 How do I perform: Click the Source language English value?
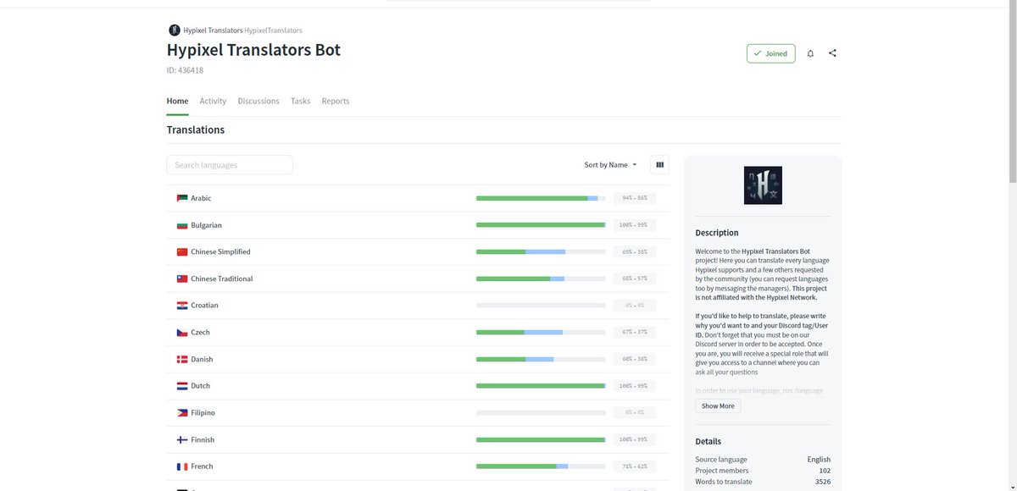point(819,460)
